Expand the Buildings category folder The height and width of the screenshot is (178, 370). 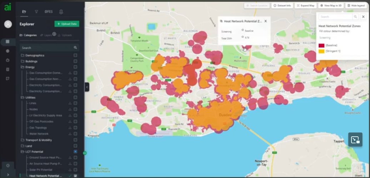[22, 61]
